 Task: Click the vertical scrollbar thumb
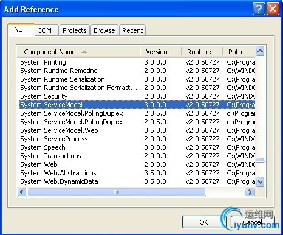(x=261, y=160)
